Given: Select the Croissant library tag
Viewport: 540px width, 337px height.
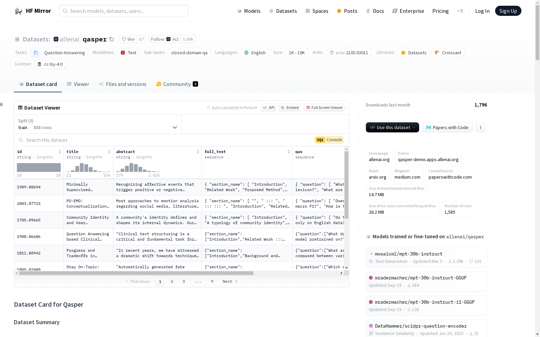Looking at the screenshot, I should [448, 53].
